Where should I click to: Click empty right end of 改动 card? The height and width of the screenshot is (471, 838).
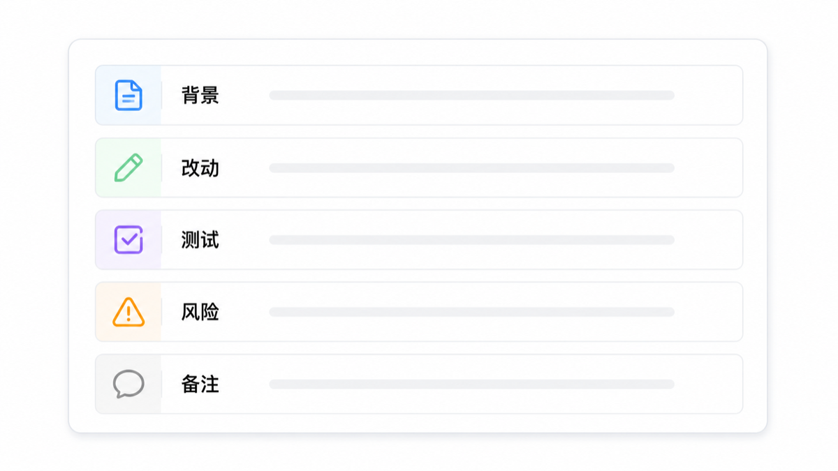pos(708,167)
